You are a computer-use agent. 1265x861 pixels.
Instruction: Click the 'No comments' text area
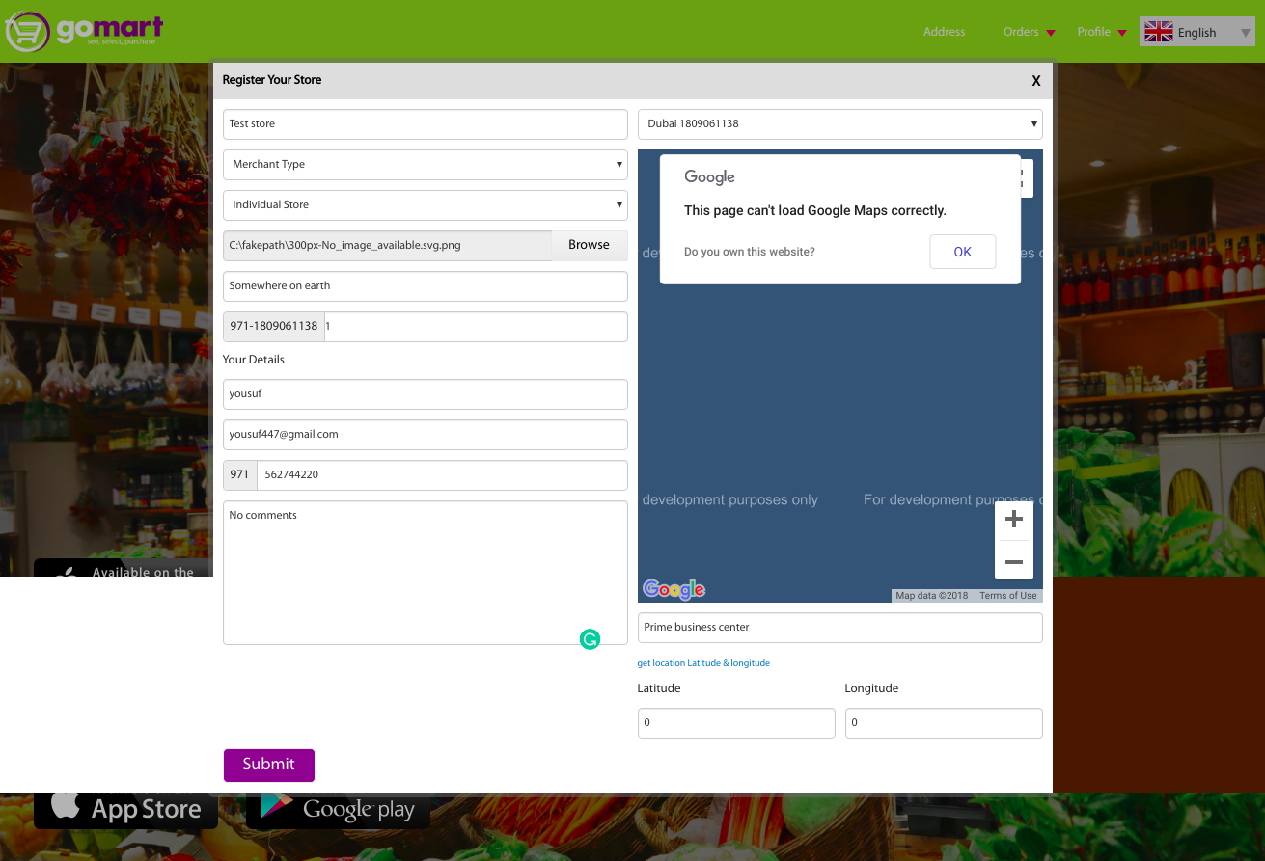point(426,573)
